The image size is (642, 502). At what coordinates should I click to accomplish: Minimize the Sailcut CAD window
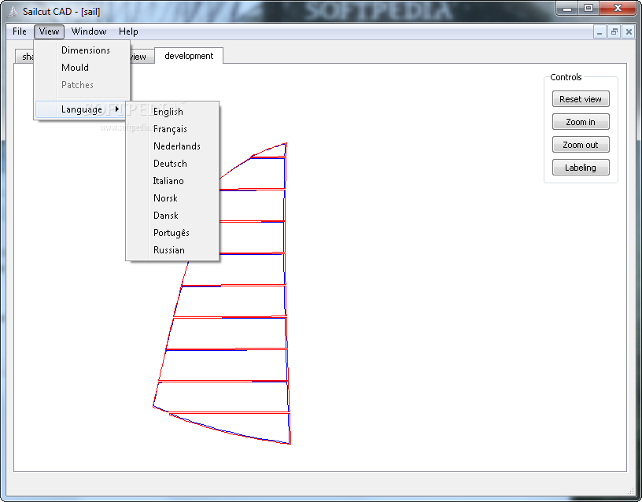pyautogui.click(x=567, y=8)
